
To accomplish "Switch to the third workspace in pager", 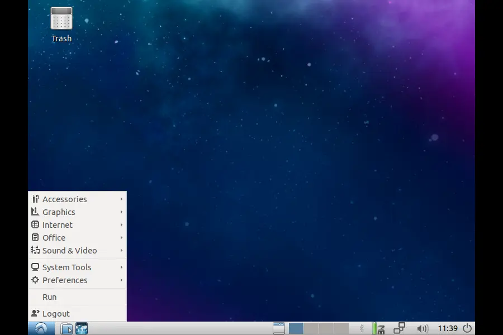I will coord(326,328).
